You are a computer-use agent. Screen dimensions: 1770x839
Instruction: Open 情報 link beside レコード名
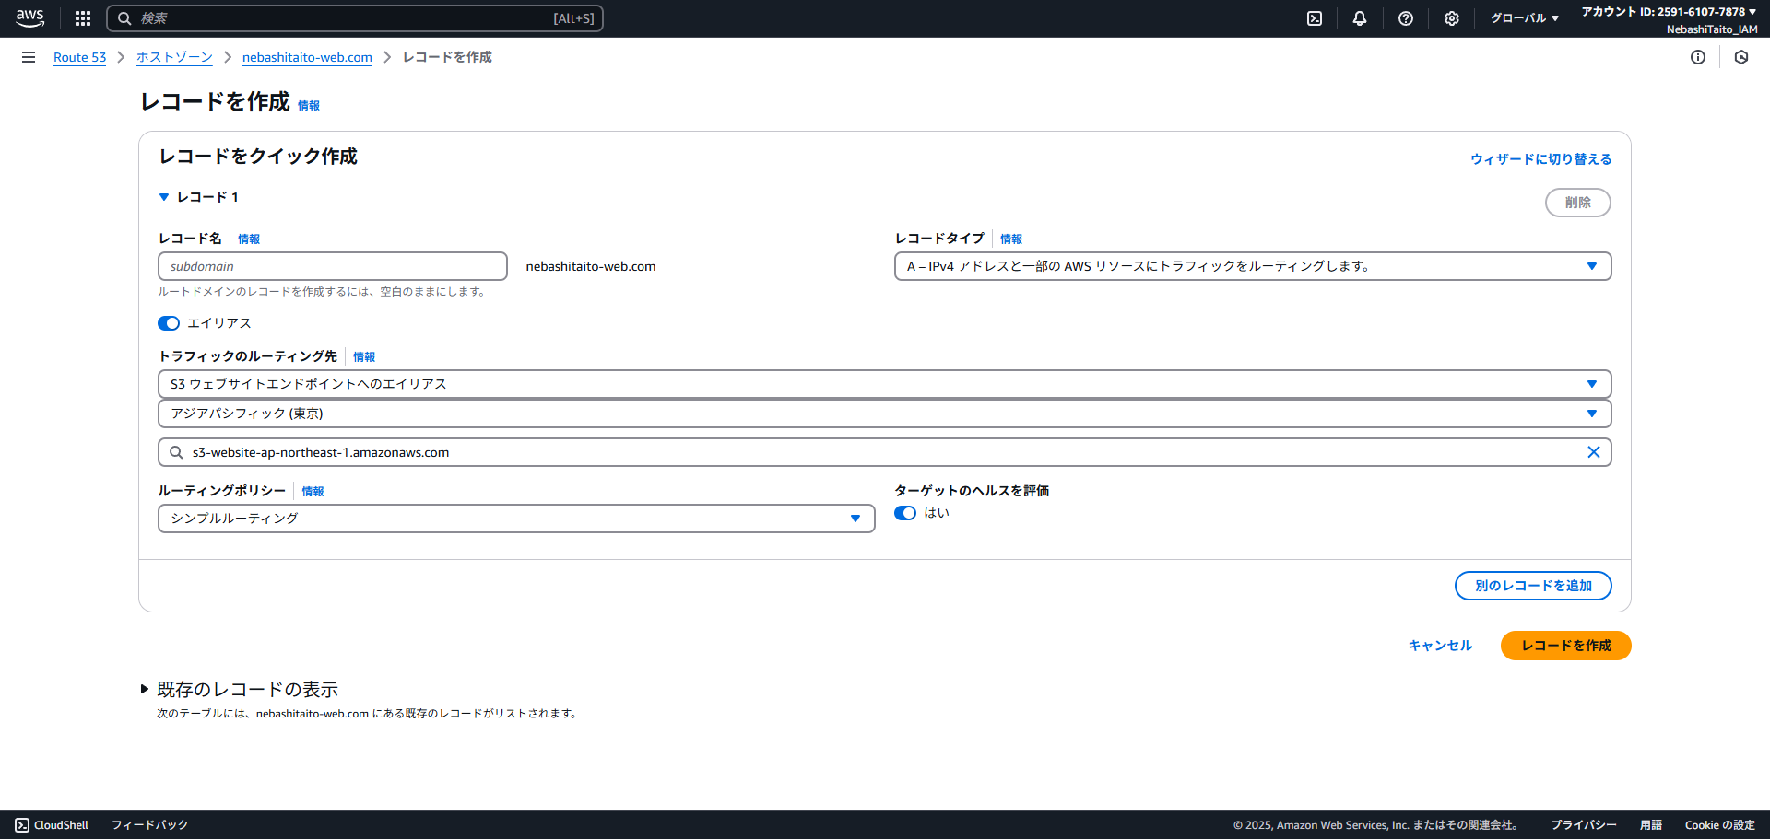[x=249, y=239]
